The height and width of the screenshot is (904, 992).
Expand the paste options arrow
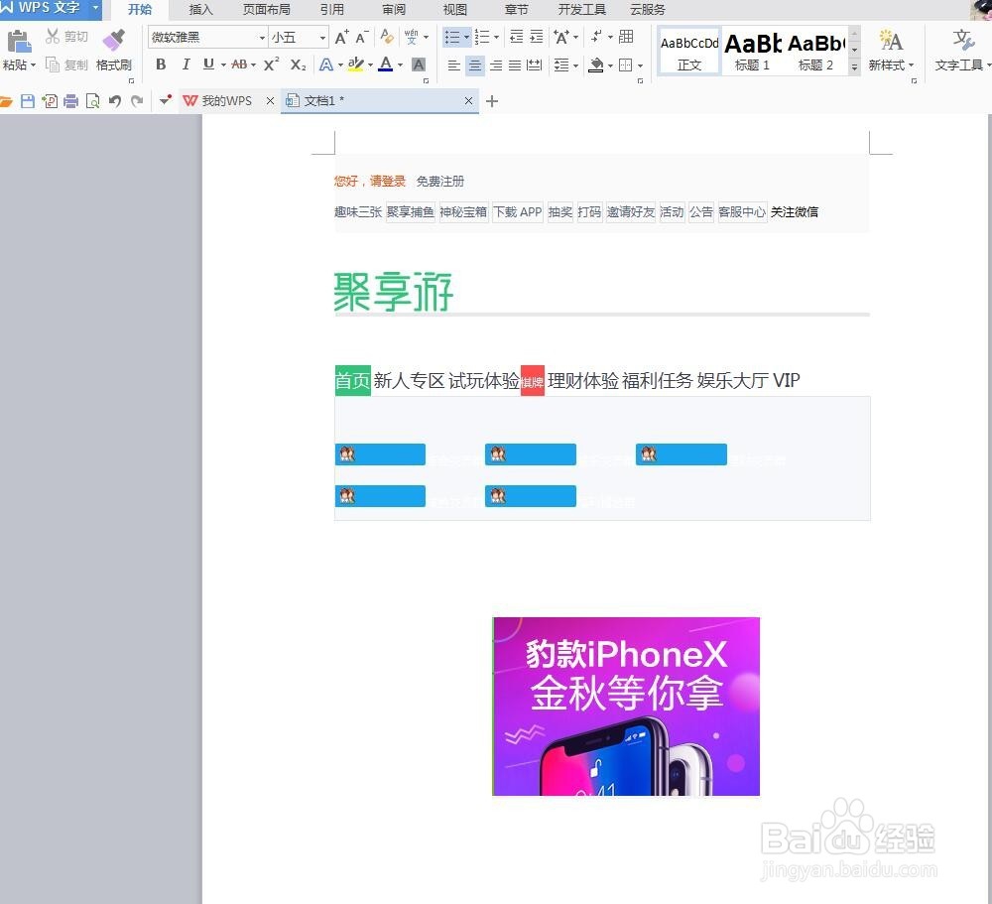34,65
